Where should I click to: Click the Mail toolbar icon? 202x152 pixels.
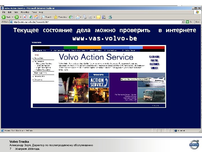coord(77,17)
